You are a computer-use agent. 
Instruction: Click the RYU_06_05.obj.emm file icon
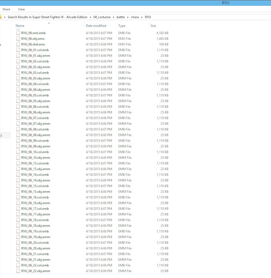[18, 101]
